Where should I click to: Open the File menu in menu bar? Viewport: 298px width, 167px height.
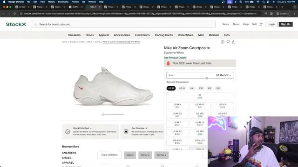pos(28,2)
